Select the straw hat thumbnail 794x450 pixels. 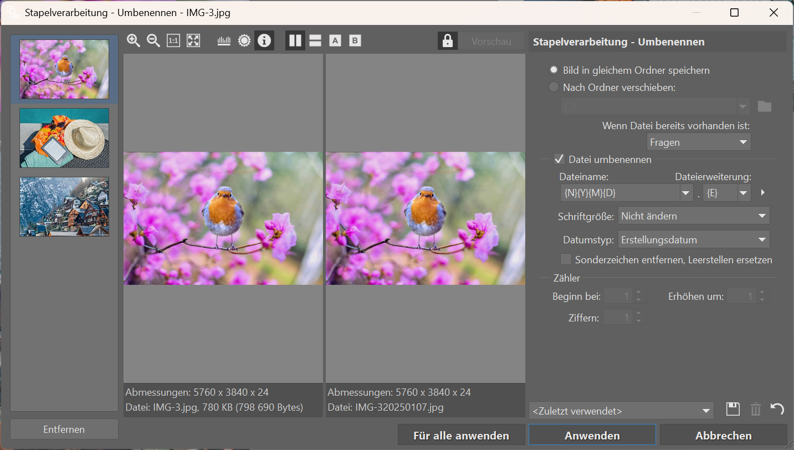[x=64, y=138]
